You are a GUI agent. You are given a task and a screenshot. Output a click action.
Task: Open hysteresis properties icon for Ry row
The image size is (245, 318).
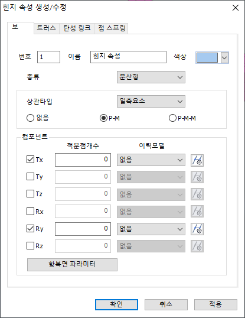tap(197, 229)
